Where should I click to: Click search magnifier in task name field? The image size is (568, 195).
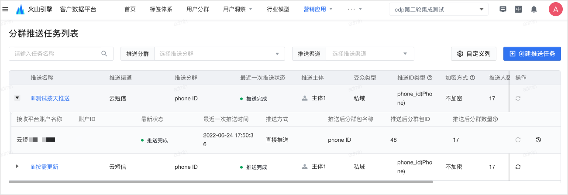pos(104,54)
